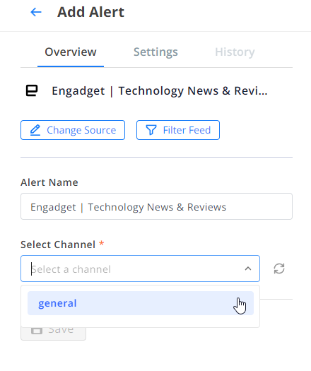The image size is (311, 371).
Task: Collapse the channel dropdown chevron
Action: [x=248, y=269]
